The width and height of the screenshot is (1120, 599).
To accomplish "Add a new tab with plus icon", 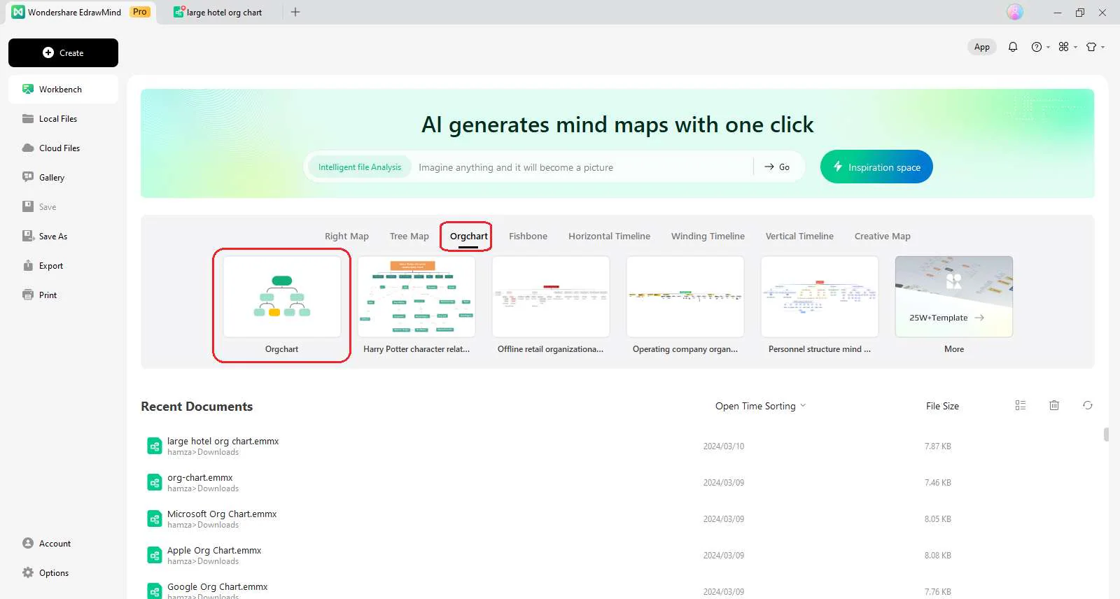I will 295,12.
